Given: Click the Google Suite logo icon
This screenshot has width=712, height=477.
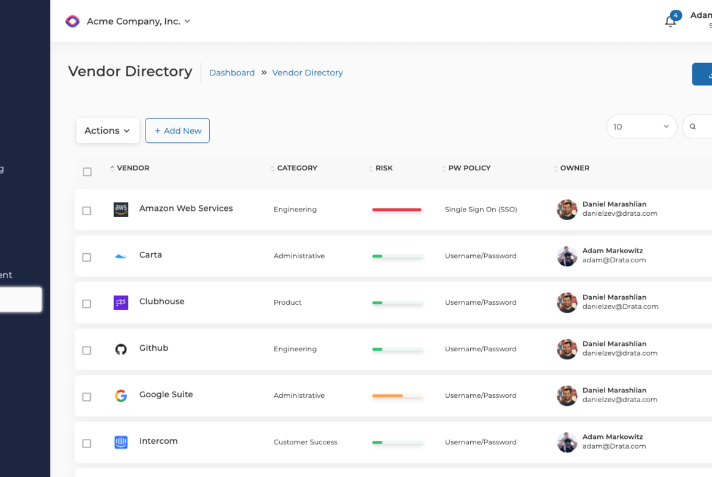Looking at the screenshot, I should click(121, 396).
